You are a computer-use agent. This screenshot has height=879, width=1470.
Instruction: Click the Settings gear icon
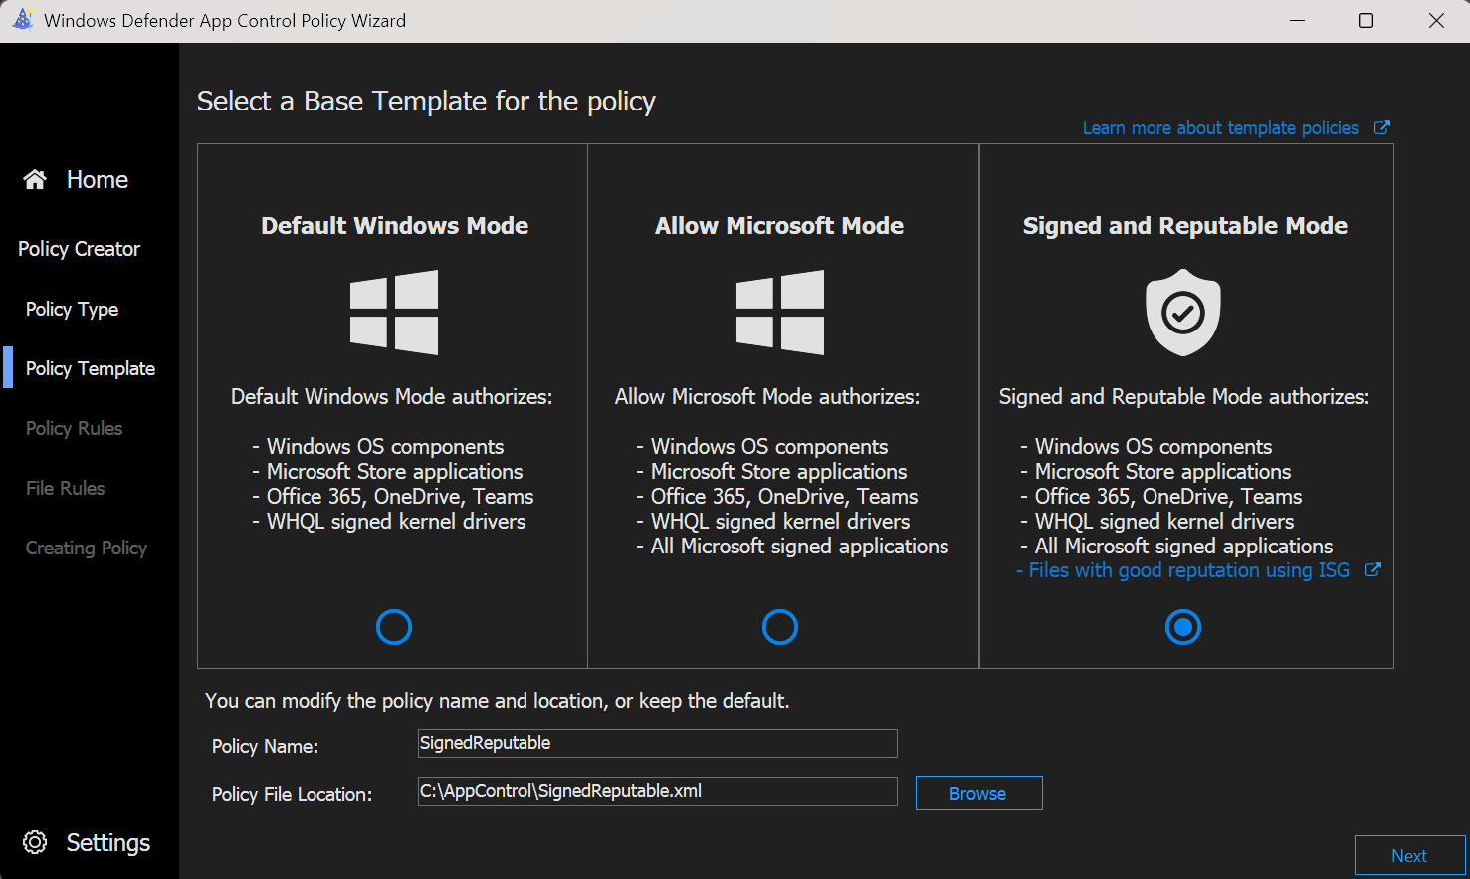pyautogui.click(x=35, y=842)
